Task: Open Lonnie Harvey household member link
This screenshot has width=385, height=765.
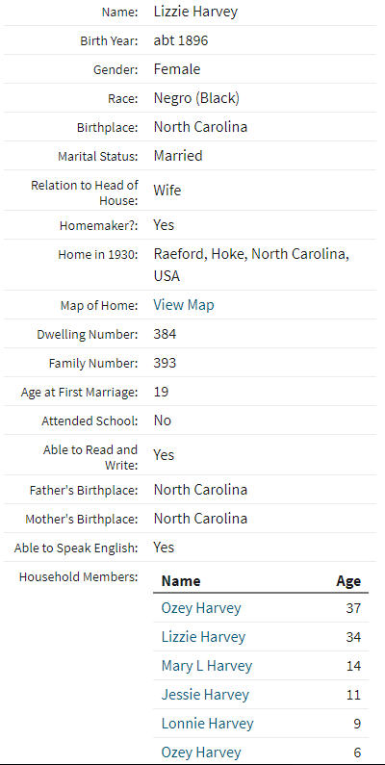Action: click(207, 723)
